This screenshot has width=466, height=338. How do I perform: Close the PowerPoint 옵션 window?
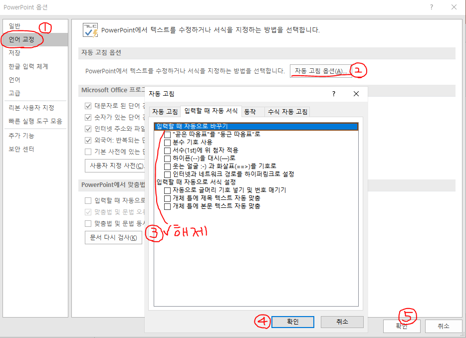pos(454,7)
